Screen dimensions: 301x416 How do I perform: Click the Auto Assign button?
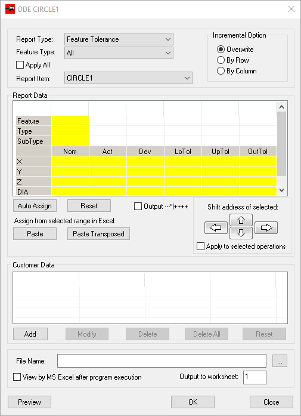[35, 206]
